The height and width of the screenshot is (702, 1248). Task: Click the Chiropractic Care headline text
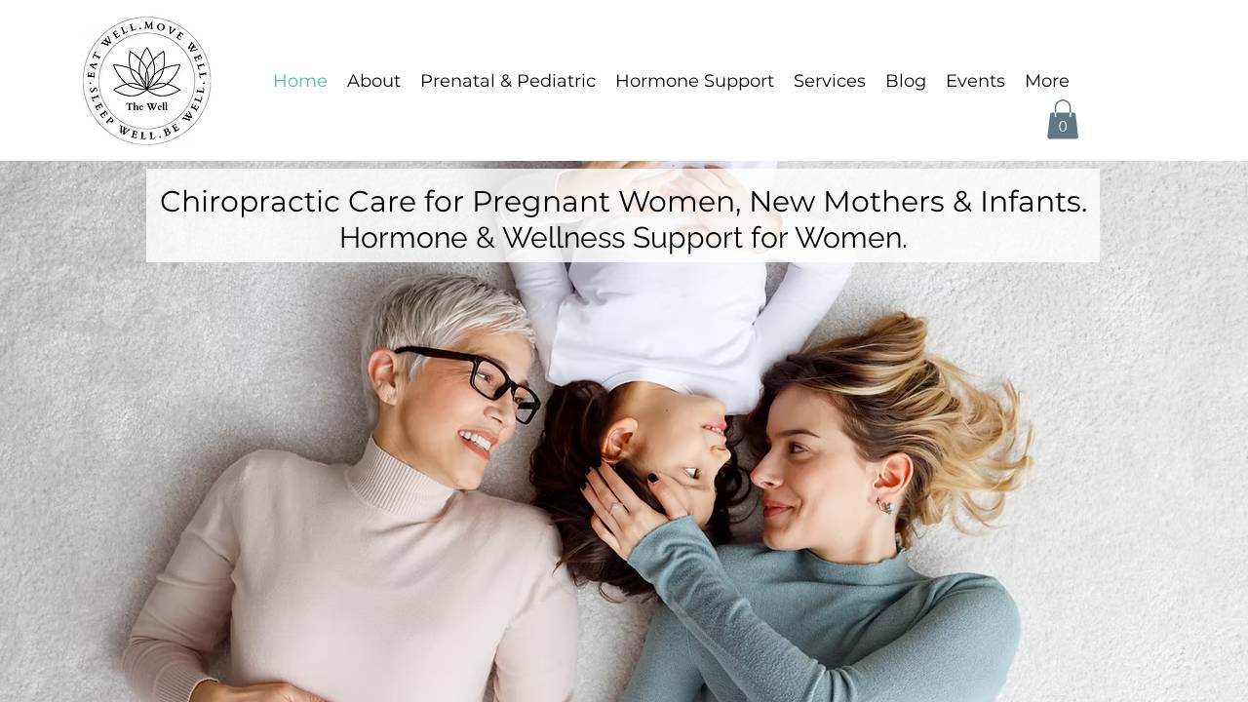(x=623, y=202)
